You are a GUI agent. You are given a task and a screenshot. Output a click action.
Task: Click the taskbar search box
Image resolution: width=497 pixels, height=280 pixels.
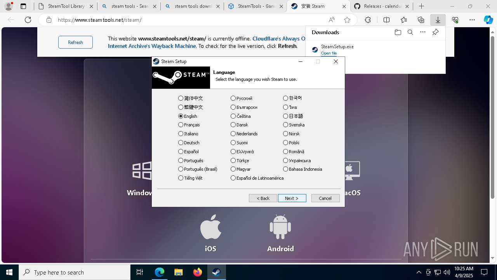click(75, 272)
